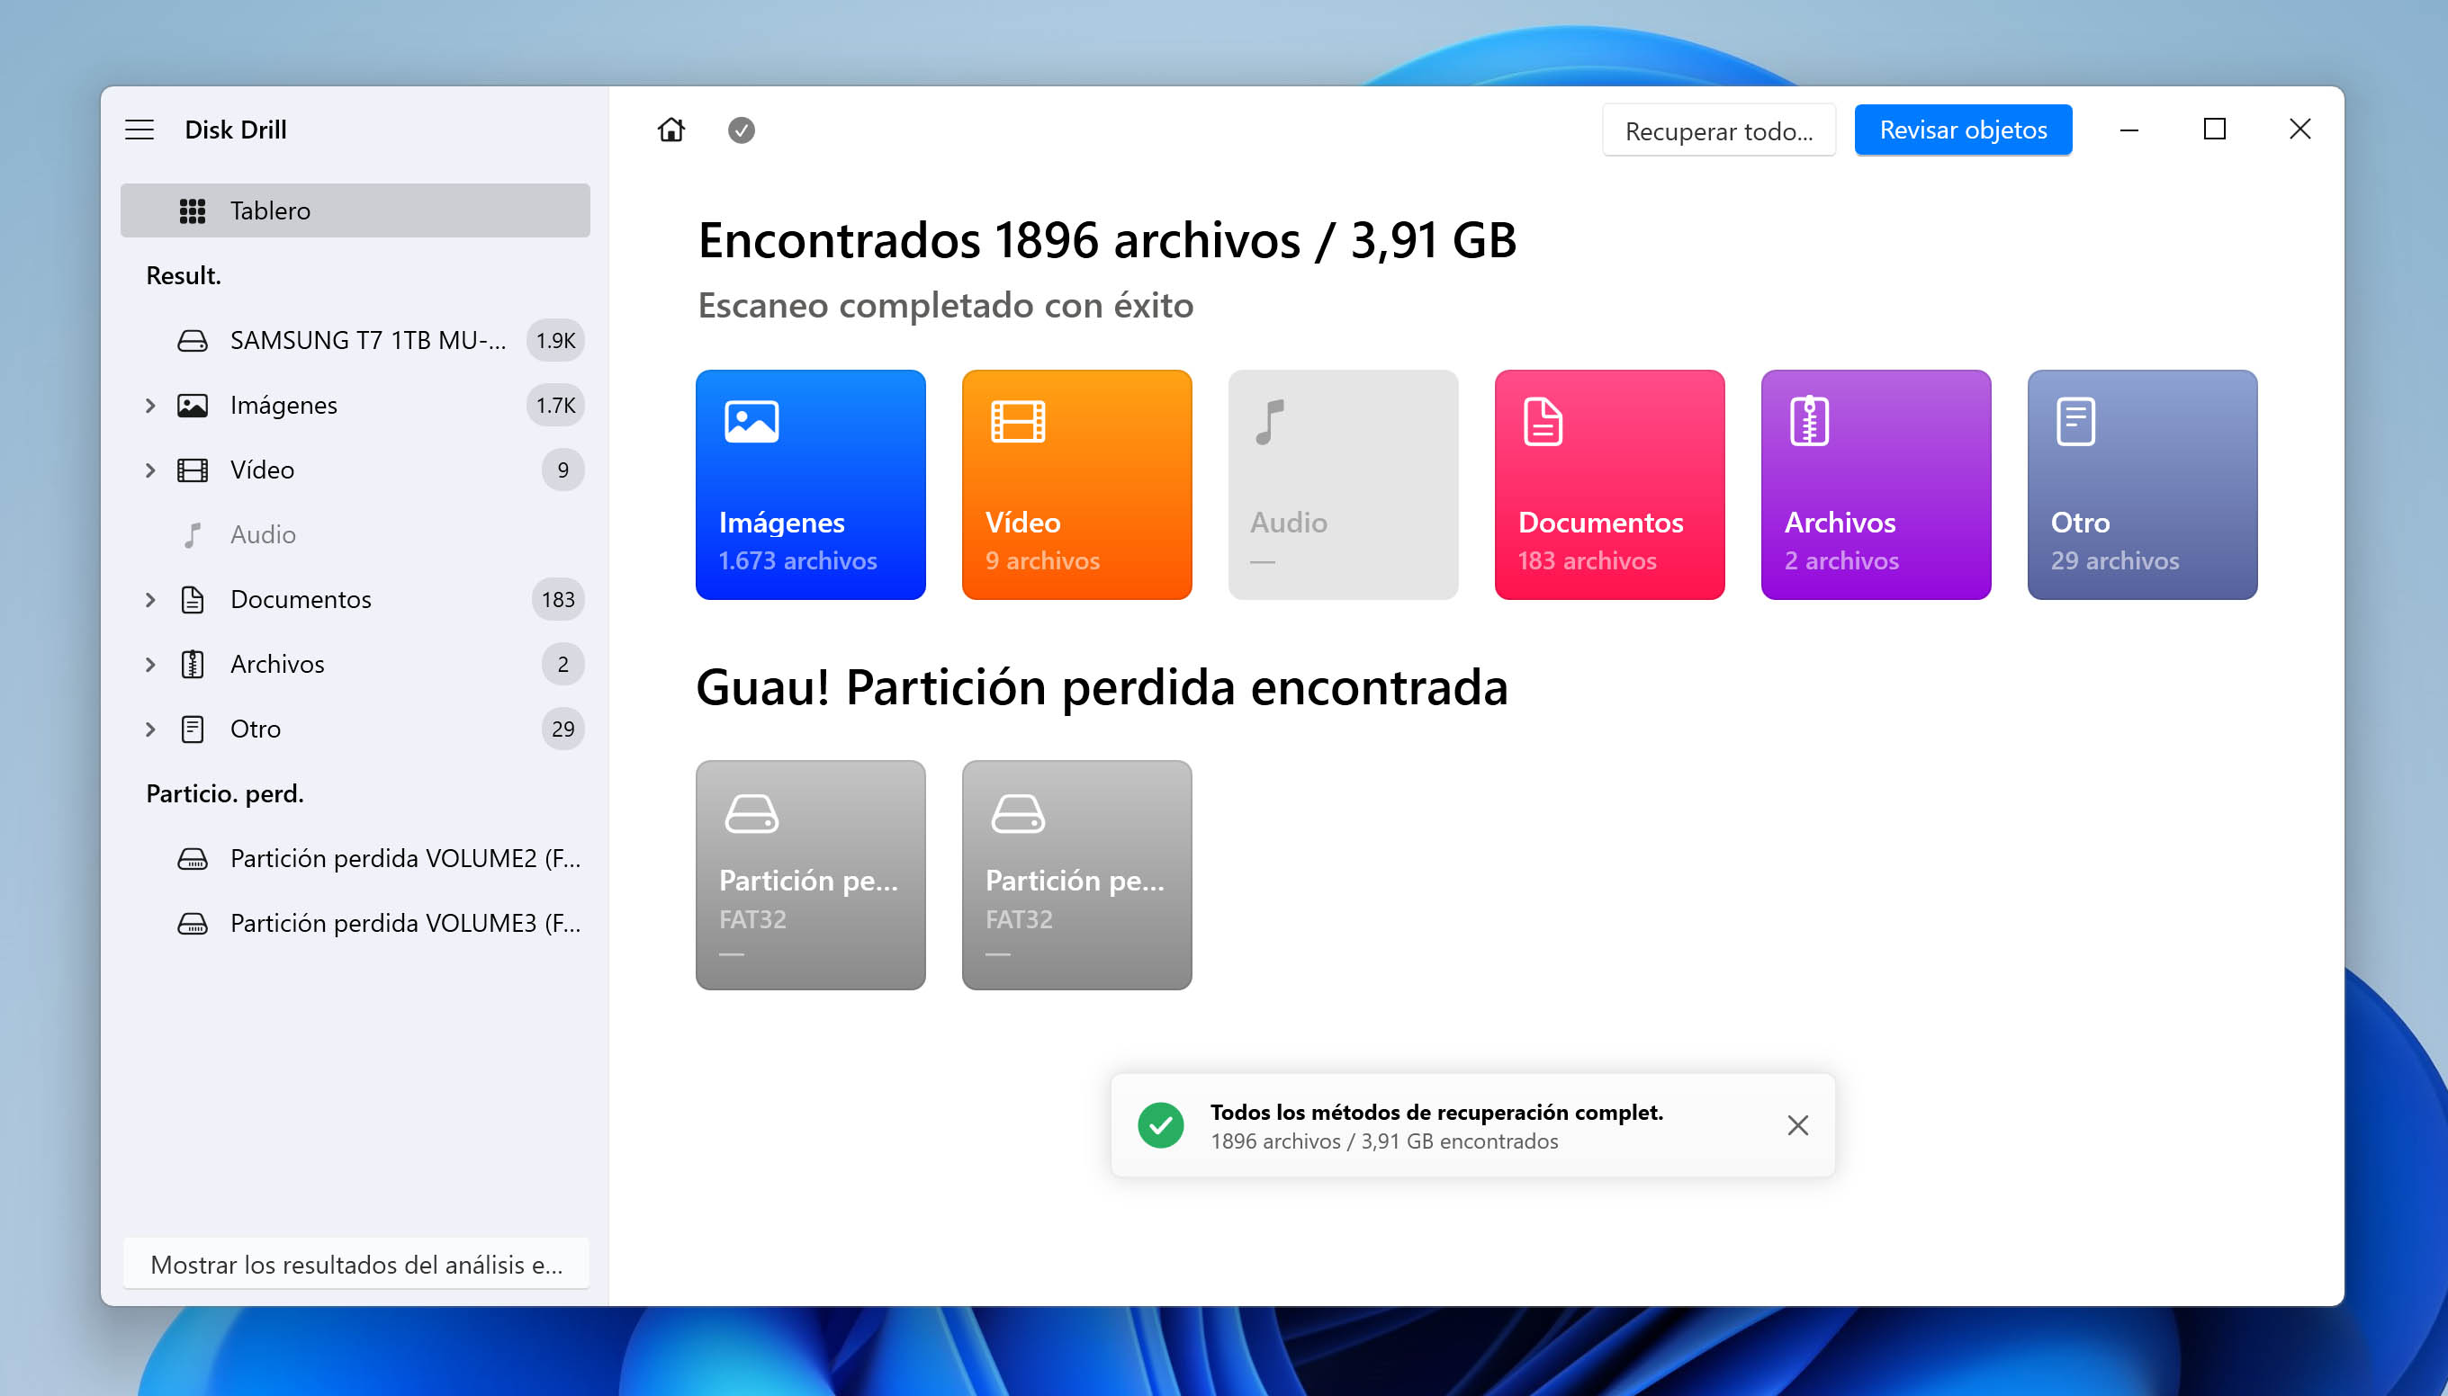This screenshot has height=1396, width=2448.
Task: Click the Otro file icon in sidebar
Action: (x=193, y=729)
